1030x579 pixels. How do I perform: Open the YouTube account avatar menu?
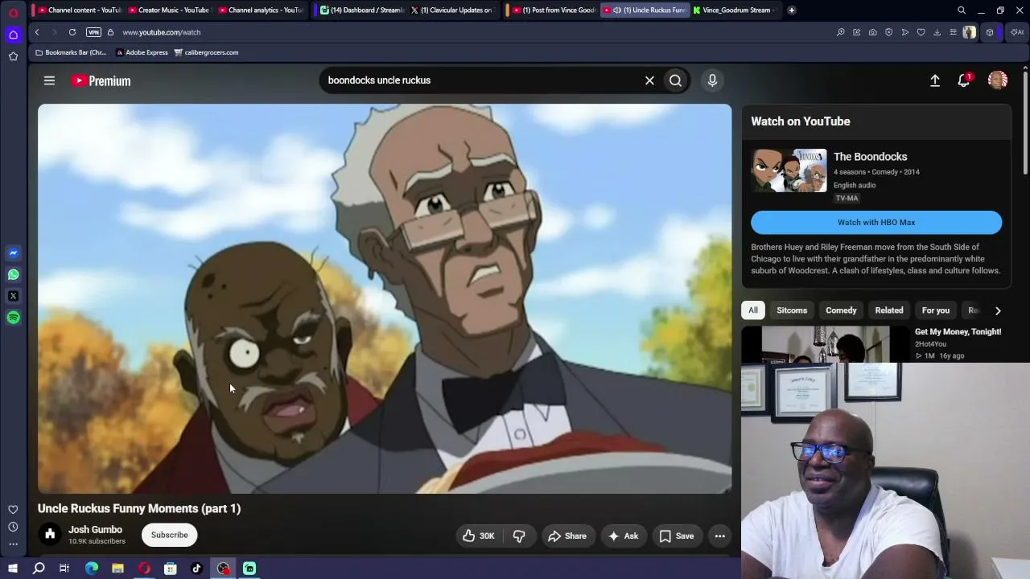click(x=998, y=80)
